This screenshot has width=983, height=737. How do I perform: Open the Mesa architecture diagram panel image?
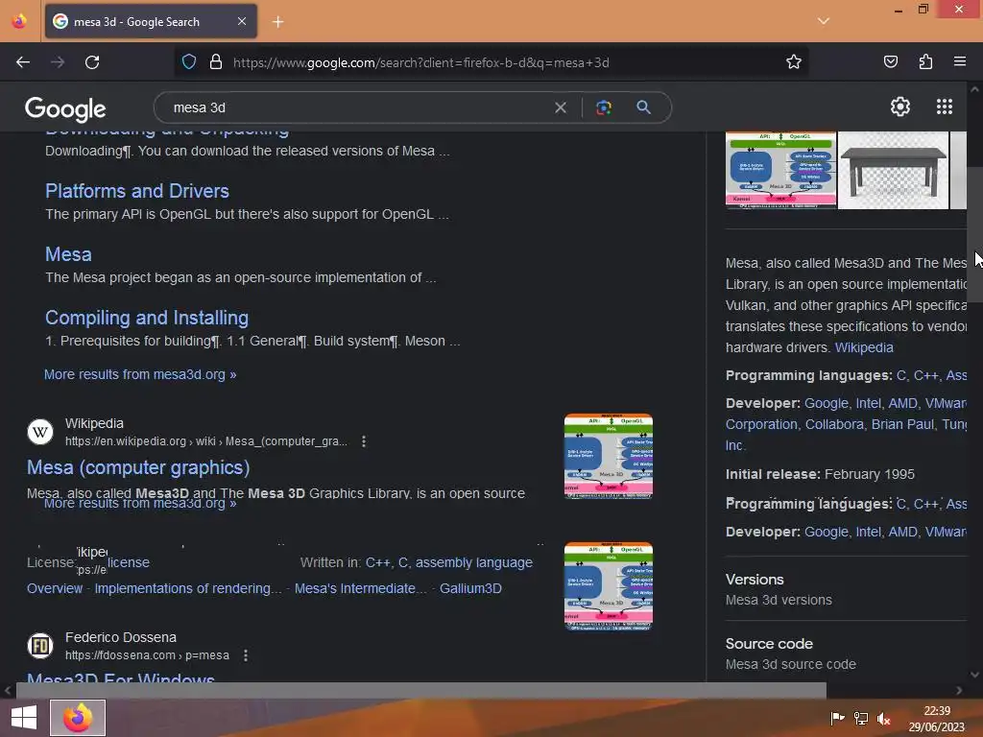[x=780, y=170]
